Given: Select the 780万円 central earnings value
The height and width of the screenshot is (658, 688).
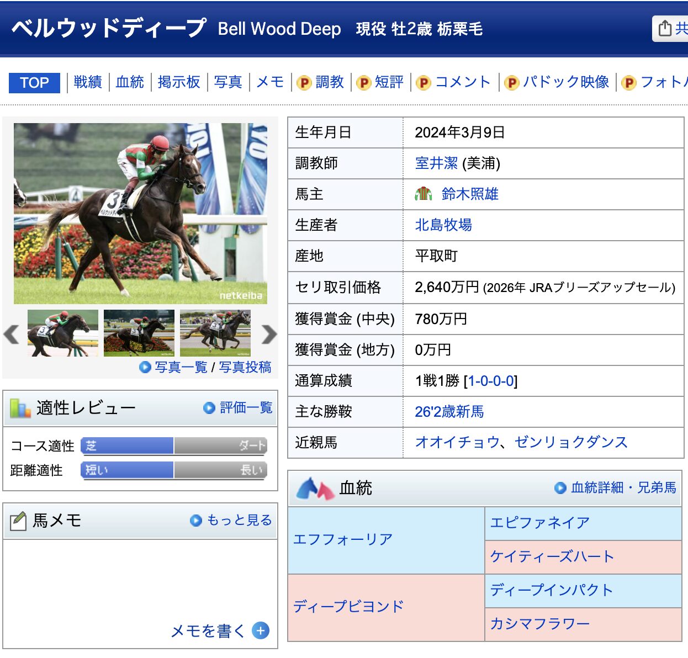Looking at the screenshot, I should click(441, 319).
